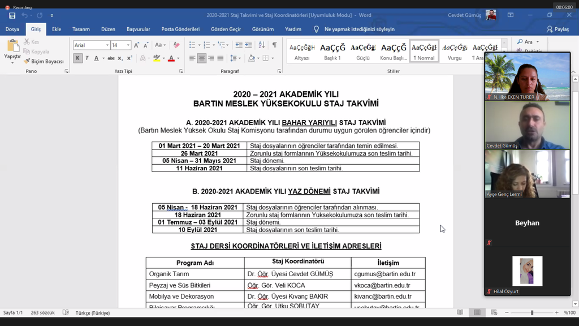Show paragraph marks pilcrow icon
Image resolution: width=579 pixels, height=326 pixels.
pos(274,45)
